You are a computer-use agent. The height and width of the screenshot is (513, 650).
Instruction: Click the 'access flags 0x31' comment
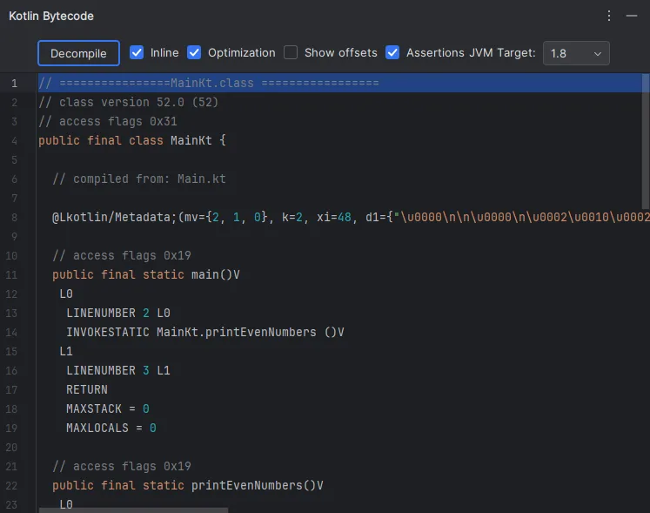point(108,121)
